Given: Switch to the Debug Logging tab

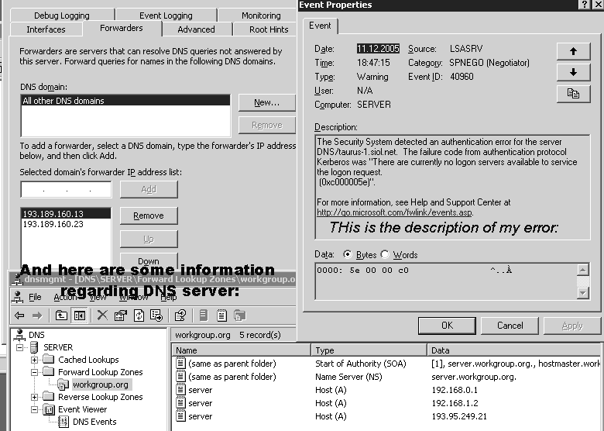Looking at the screenshot, I should [62, 16].
